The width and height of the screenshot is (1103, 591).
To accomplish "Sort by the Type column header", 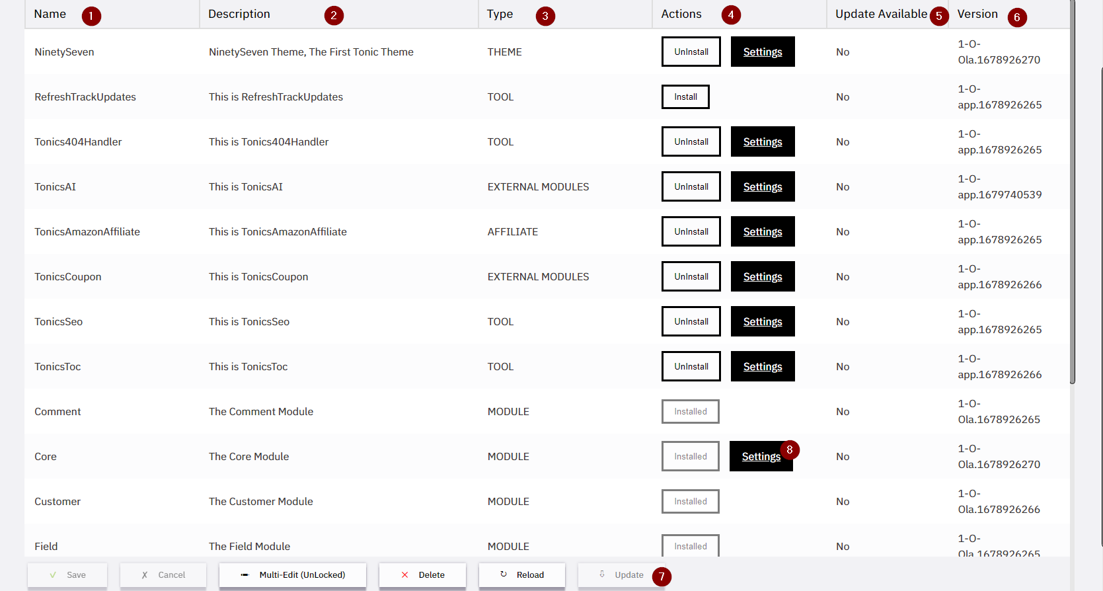I will click(565, 14).
